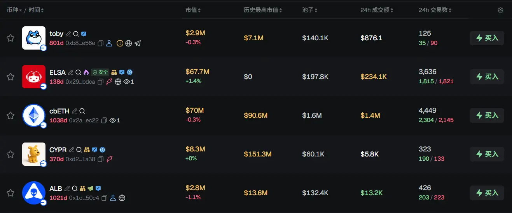Open toby's blue note chat icon
Screen dimensions: 512x213
tap(84, 34)
